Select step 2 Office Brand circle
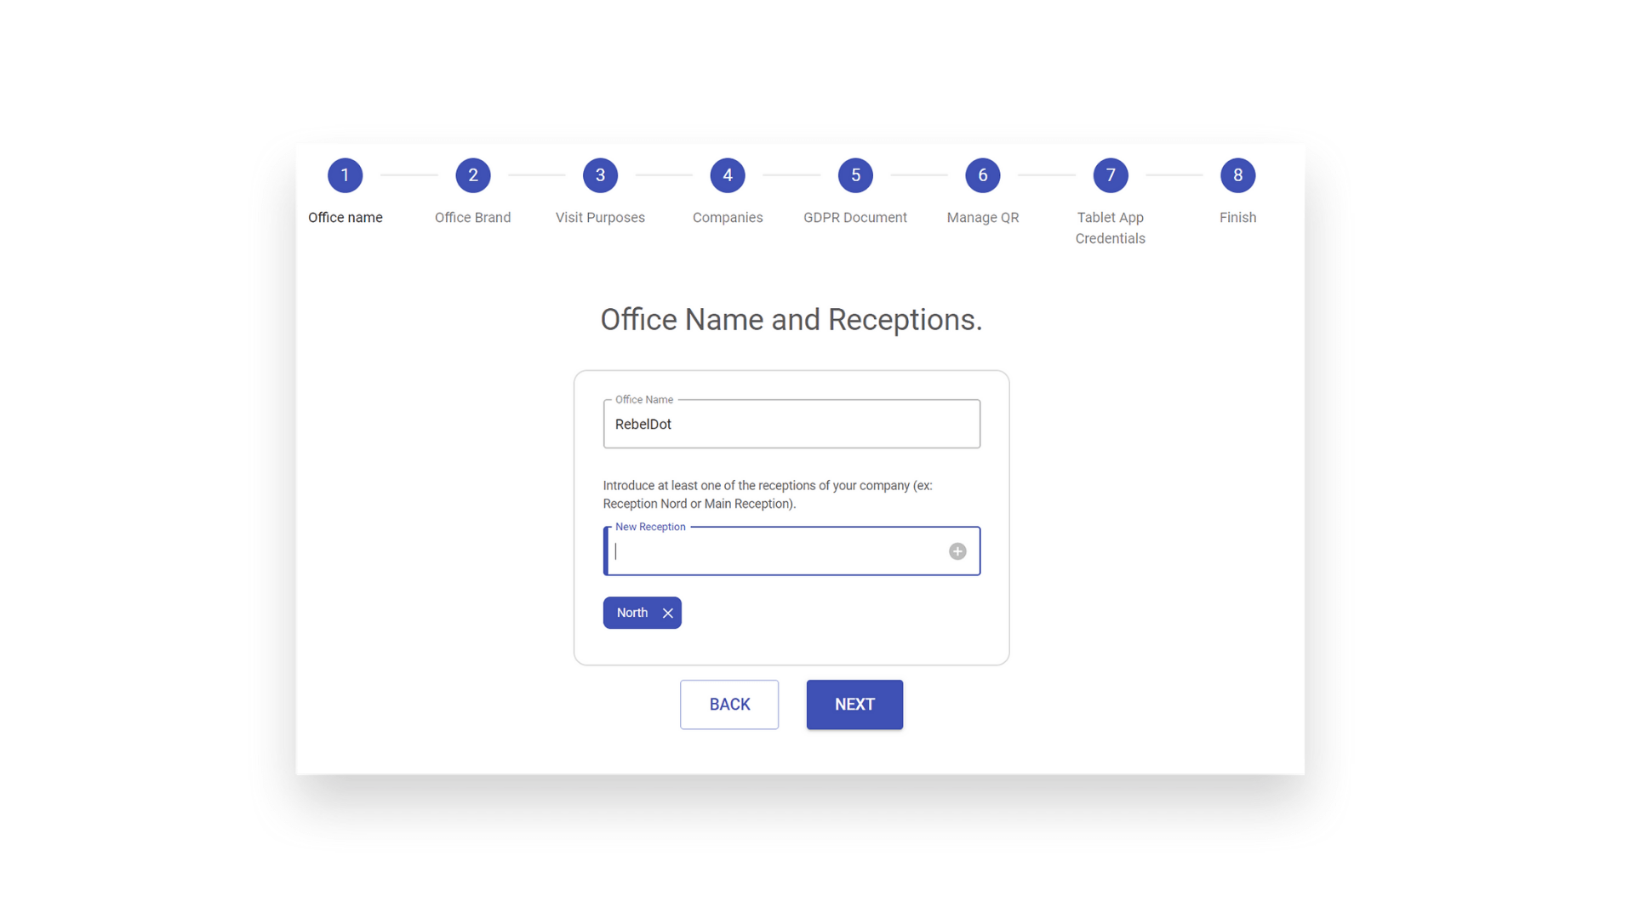Viewport: 1634px width, 919px height. pyautogui.click(x=472, y=175)
